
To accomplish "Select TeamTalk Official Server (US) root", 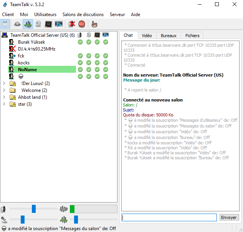I will coord(43,35).
